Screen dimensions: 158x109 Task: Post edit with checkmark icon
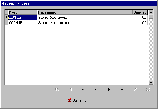pyautogui.click(x=135, y=89)
